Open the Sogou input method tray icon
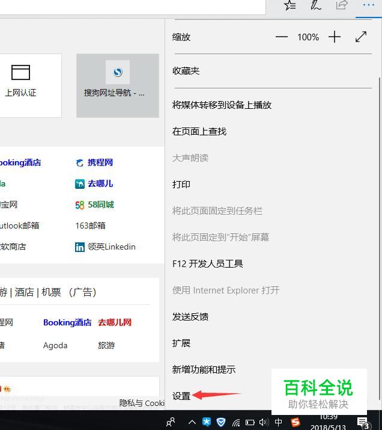The width and height of the screenshot is (382, 430). point(295,422)
